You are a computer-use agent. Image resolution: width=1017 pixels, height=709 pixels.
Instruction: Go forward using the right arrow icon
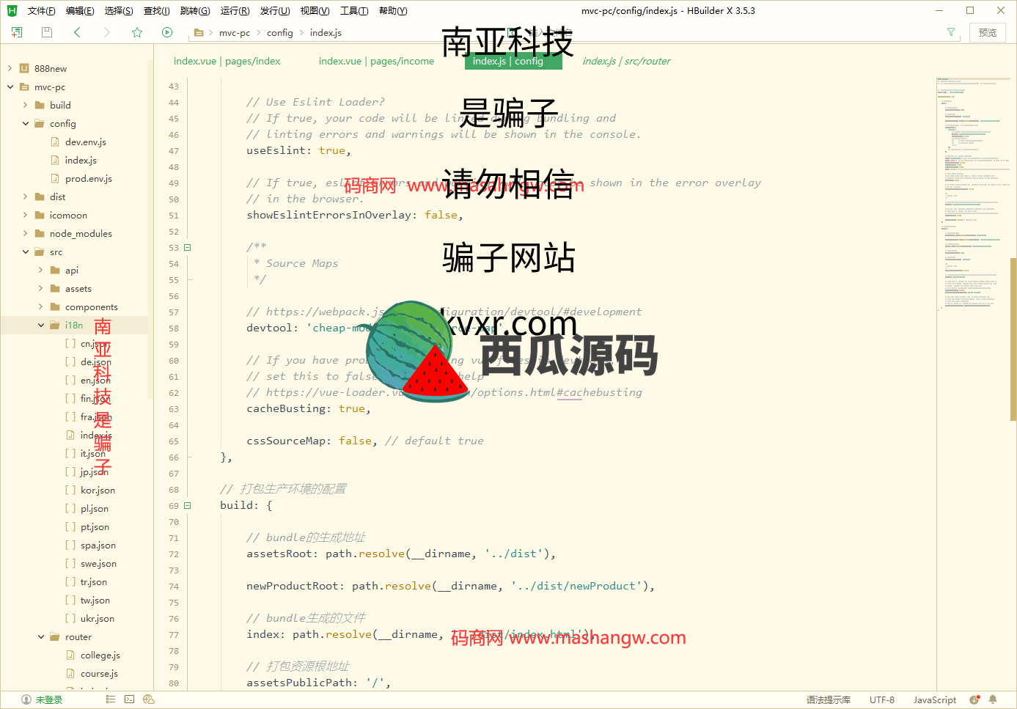[107, 32]
